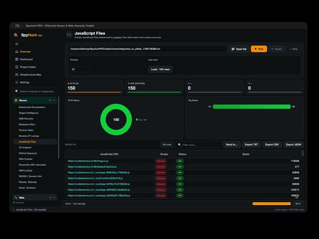Open ASN Lookup module
This screenshot has height=239, width=319.
tap(25, 170)
